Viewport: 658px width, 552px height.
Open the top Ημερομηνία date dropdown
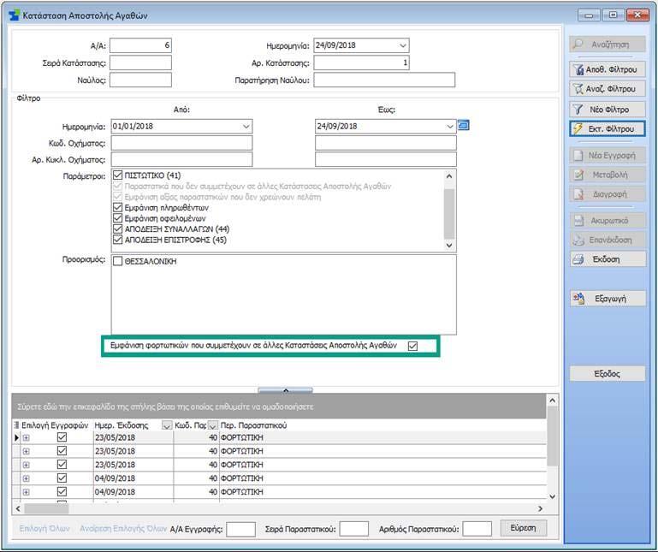402,45
